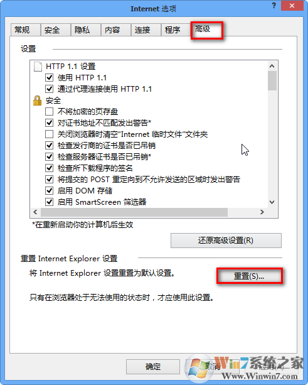
Task: Click the horizontal scroll right arrow
Action: [262, 212]
